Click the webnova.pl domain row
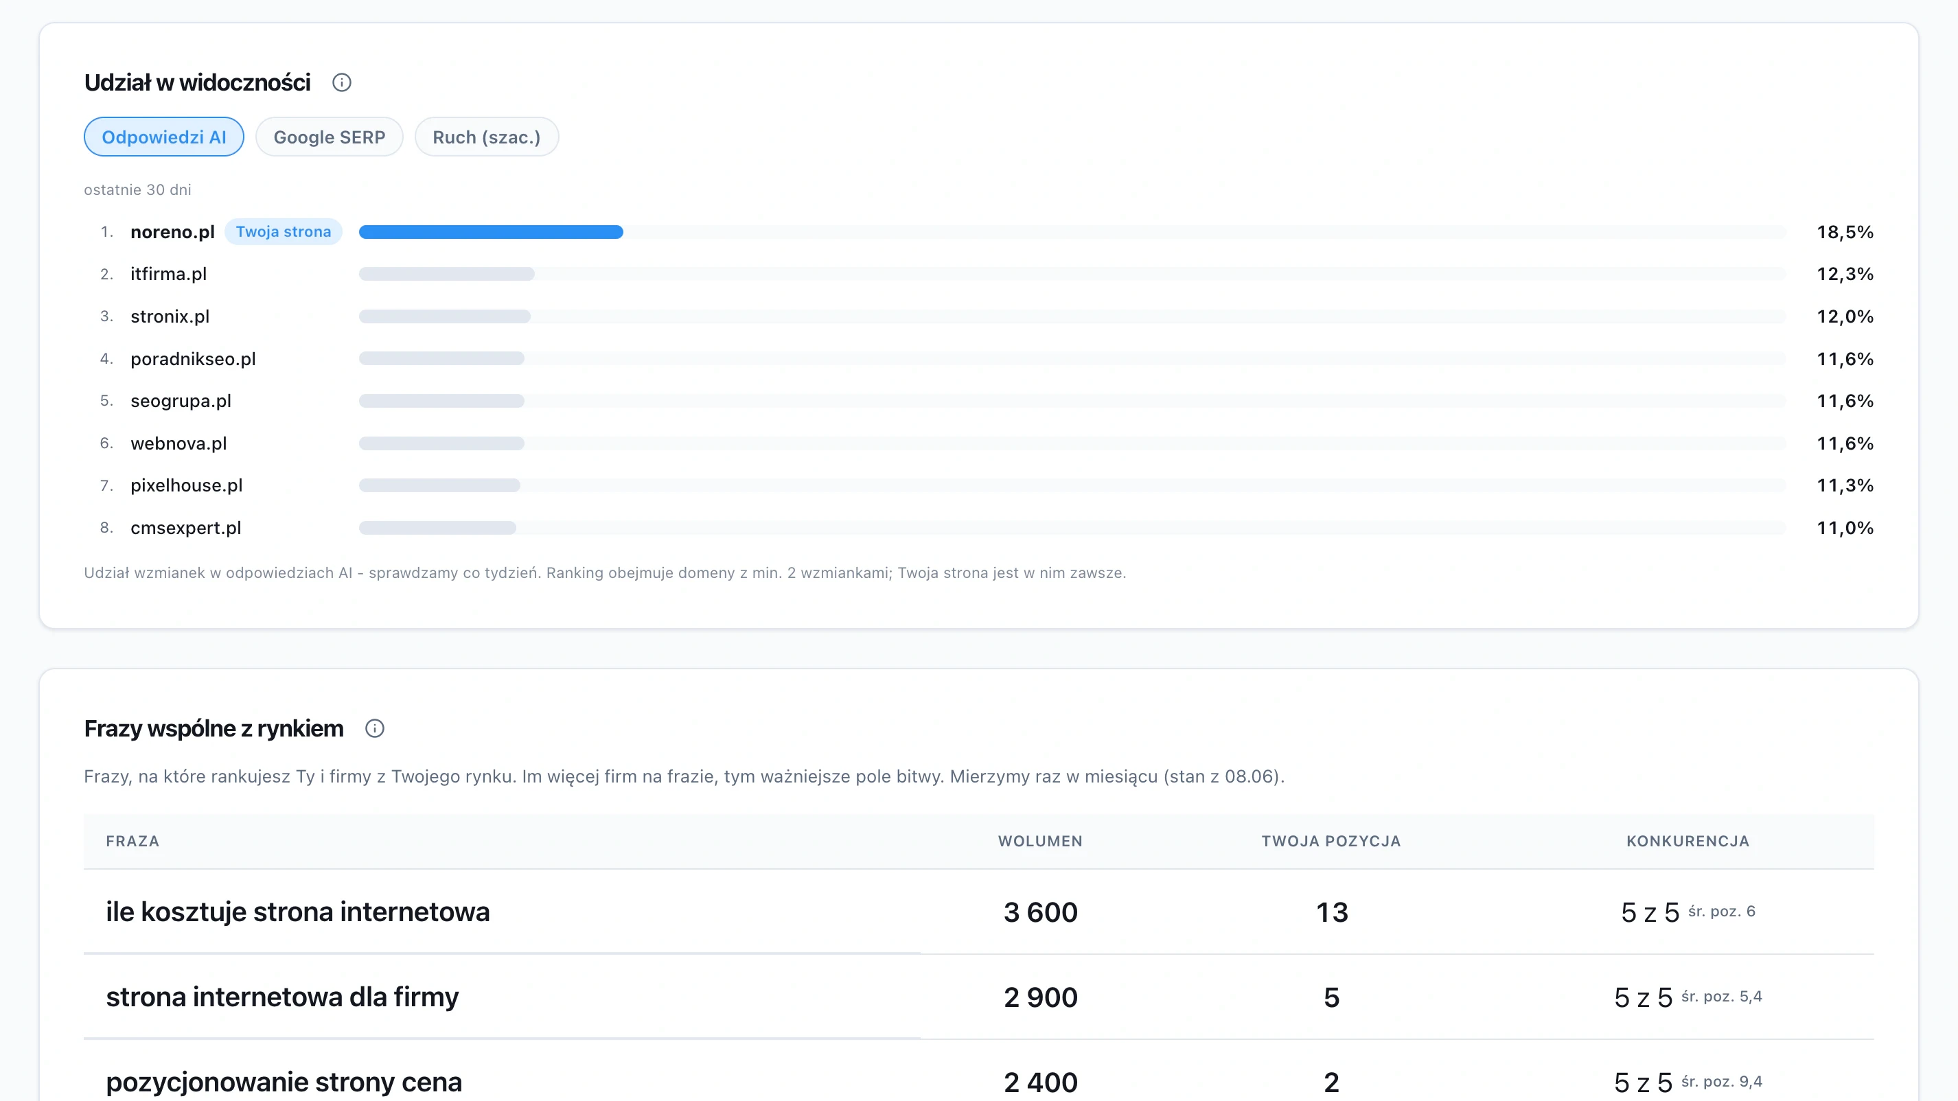 click(979, 443)
